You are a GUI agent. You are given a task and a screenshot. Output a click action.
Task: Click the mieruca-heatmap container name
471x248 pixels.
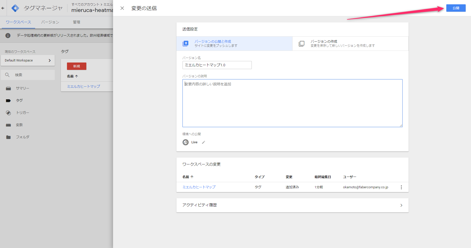[92, 10]
